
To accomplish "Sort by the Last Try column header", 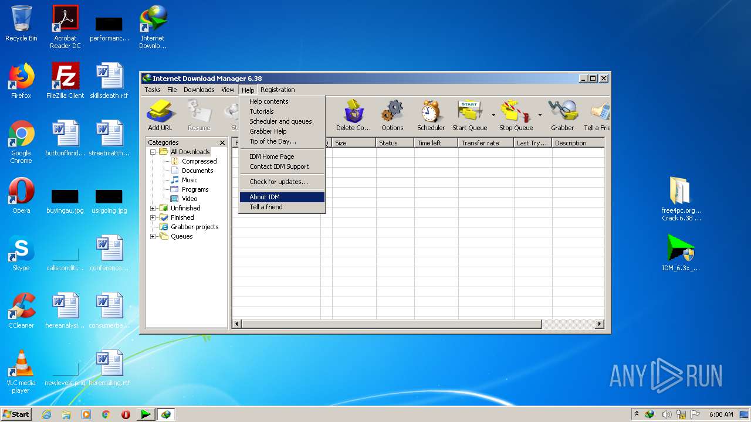I will click(x=533, y=143).
